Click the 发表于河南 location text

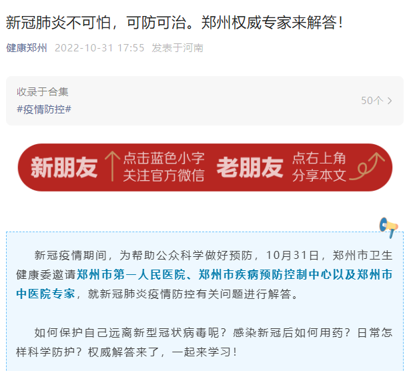[x=177, y=48]
